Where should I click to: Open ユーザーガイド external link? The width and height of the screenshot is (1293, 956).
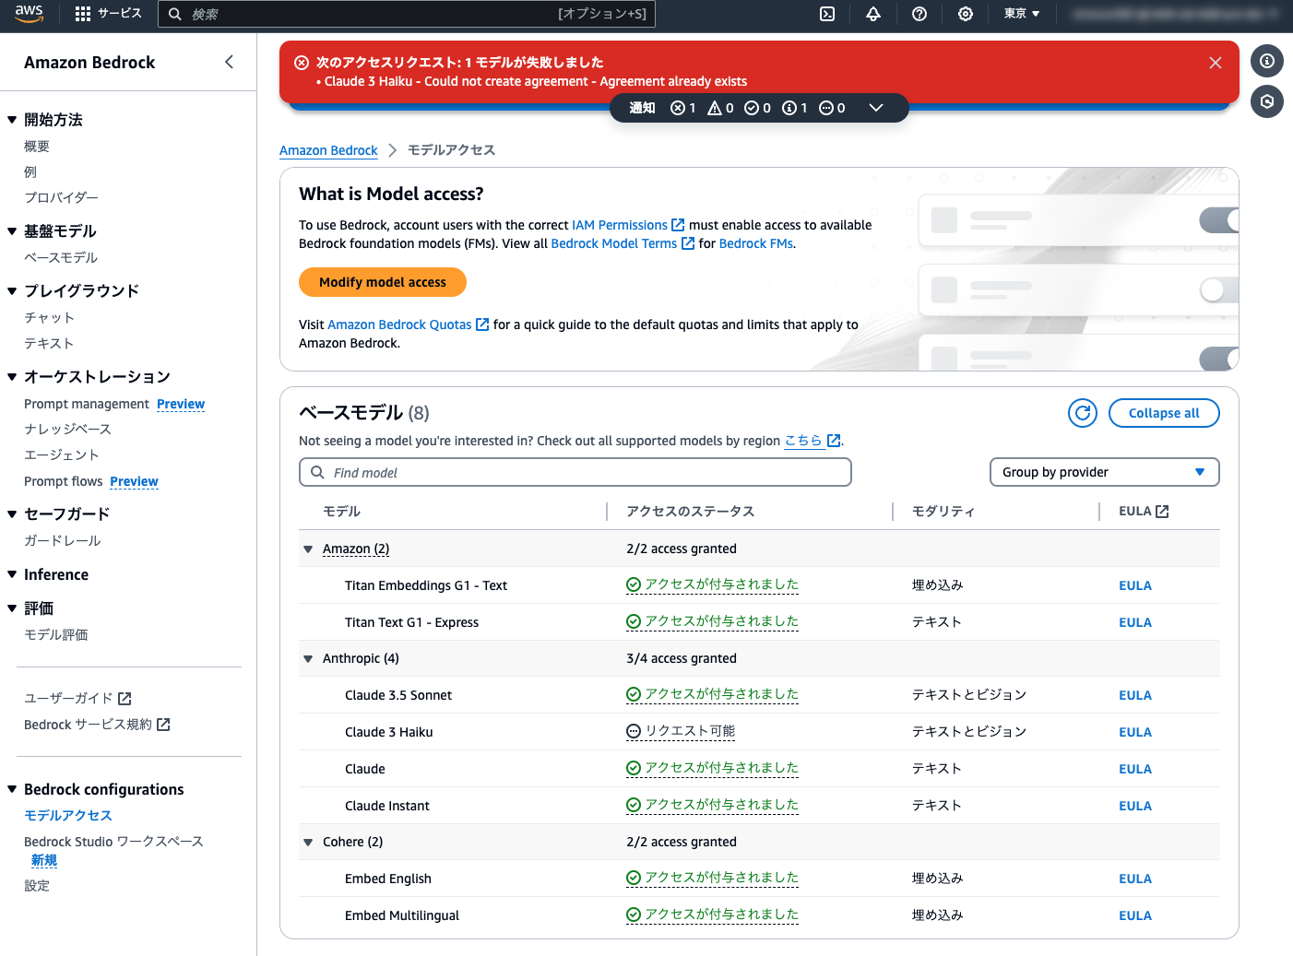coord(77,698)
